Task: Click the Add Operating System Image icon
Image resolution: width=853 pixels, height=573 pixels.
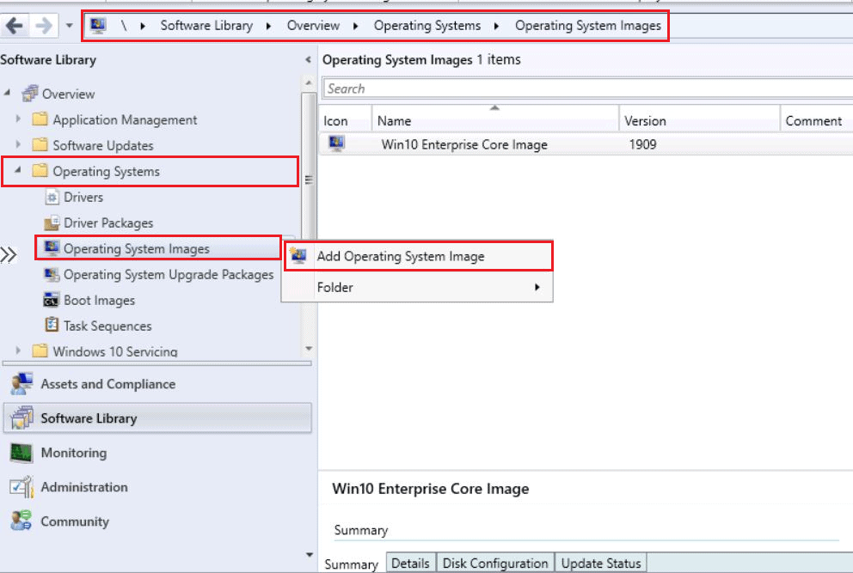Action: coord(298,255)
